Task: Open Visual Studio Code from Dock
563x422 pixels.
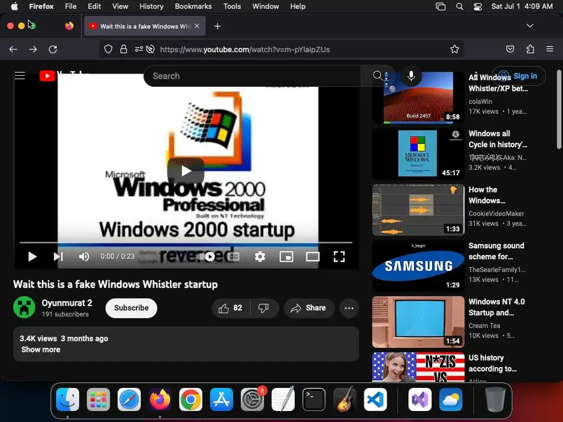Action: point(375,399)
